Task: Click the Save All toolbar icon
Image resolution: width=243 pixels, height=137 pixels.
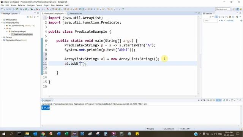Action: 10,9
